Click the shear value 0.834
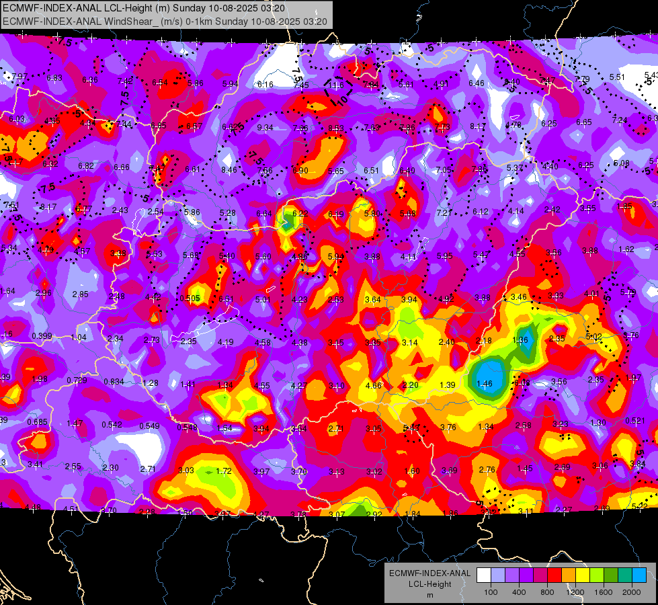658x605 pixels. 114,382
